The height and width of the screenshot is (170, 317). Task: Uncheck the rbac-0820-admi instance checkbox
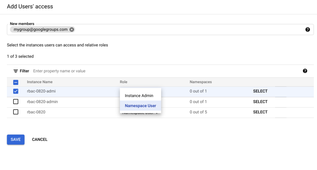tap(16, 91)
